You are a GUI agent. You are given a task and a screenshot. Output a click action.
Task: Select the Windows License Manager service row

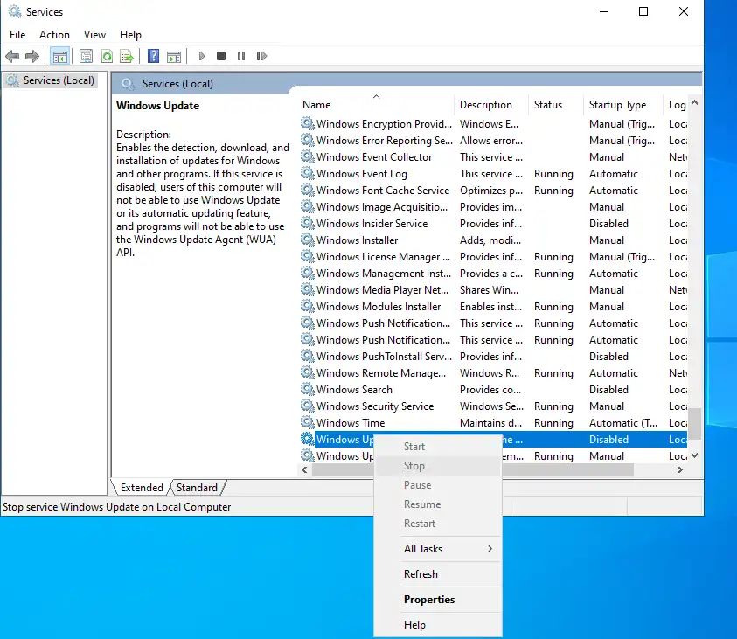click(494, 257)
